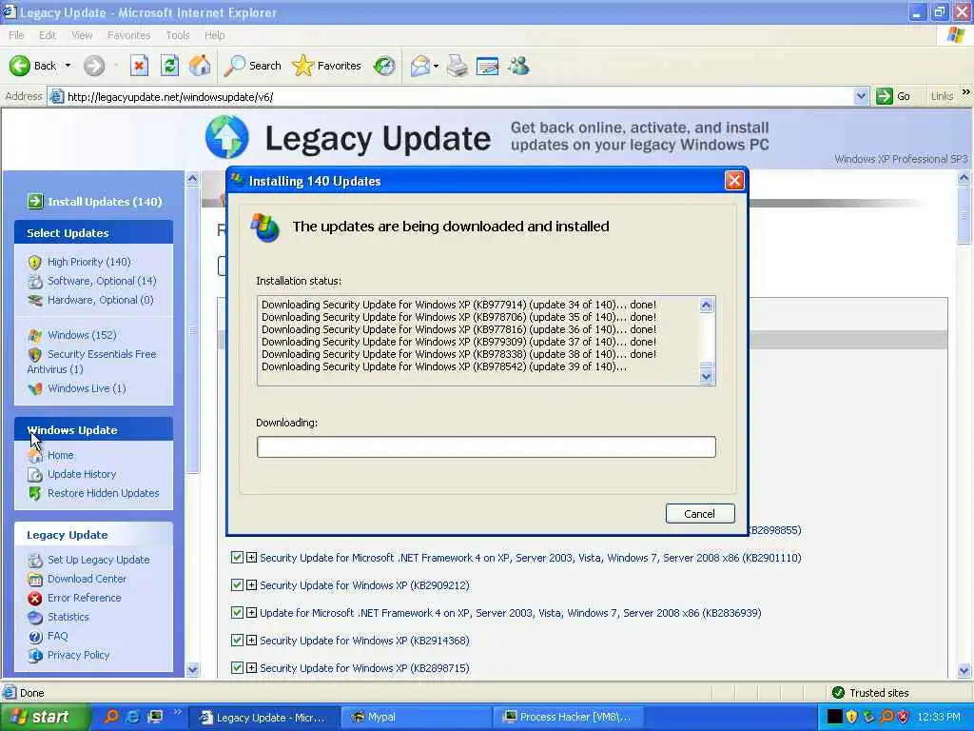Open Update History link
974x731 pixels.
pos(82,474)
